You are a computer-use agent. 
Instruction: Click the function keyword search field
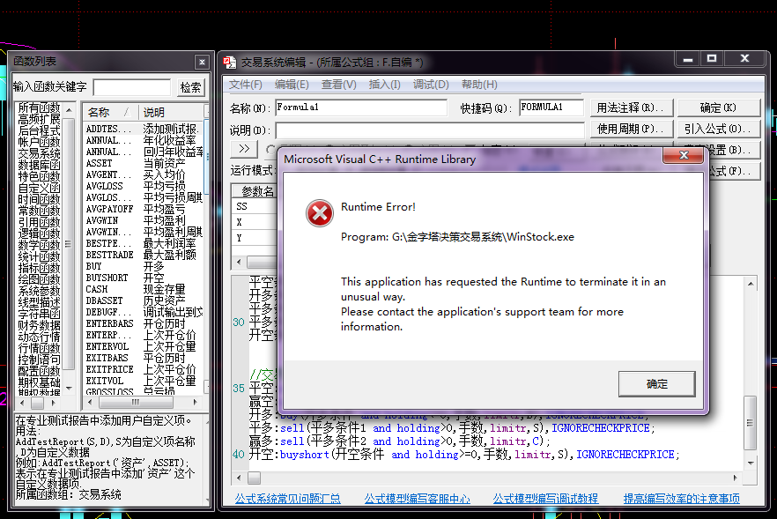click(131, 87)
